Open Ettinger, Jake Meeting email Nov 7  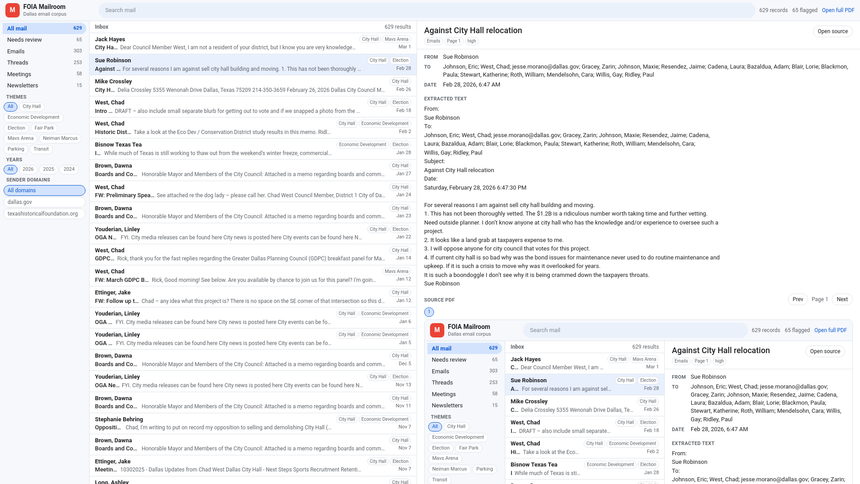(x=253, y=466)
